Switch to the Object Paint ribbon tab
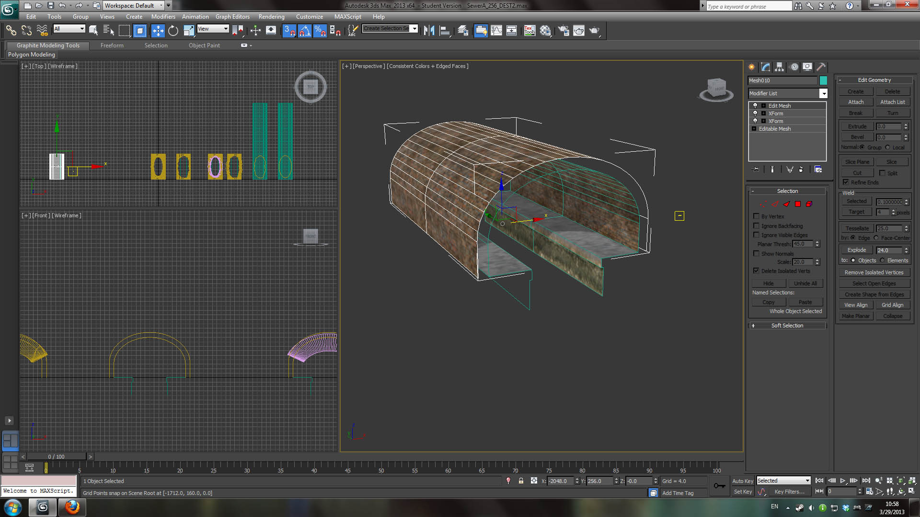Viewport: 920px width, 517px height. click(204, 45)
